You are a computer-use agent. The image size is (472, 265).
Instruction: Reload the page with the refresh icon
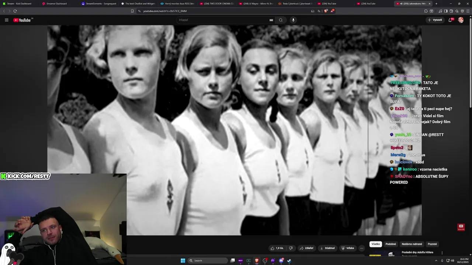pyautogui.click(x=15, y=11)
